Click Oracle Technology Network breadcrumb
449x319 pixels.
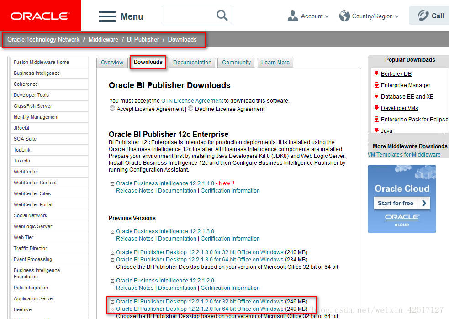pos(43,40)
